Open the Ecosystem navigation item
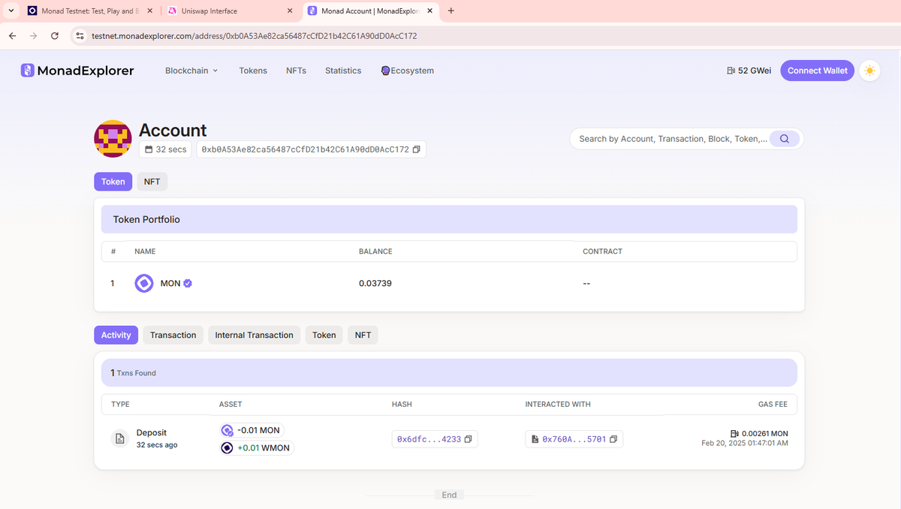This screenshot has height=509, width=901. (x=408, y=71)
